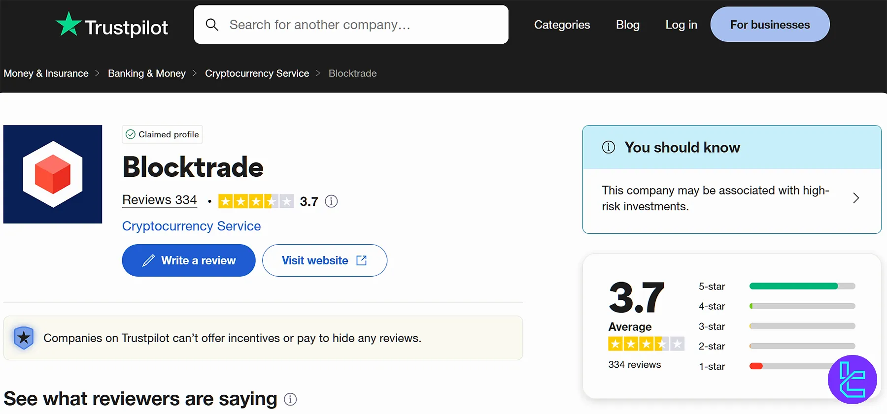
Task: Click the 4-star label
Action: pyautogui.click(x=712, y=306)
